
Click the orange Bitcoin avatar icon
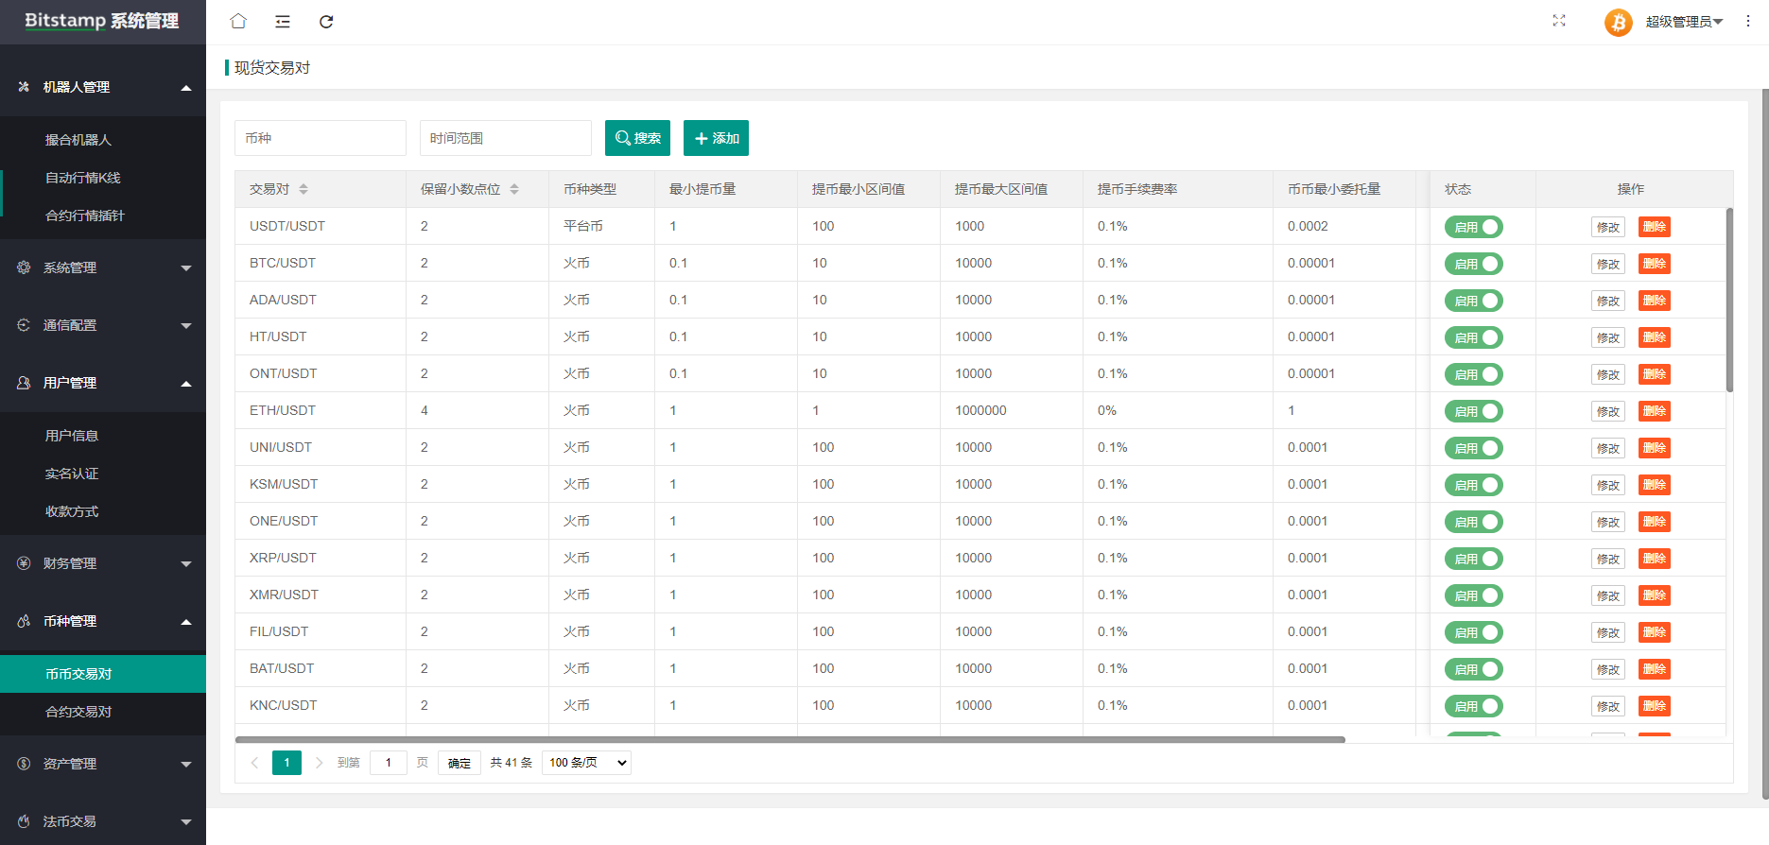[x=1618, y=22]
